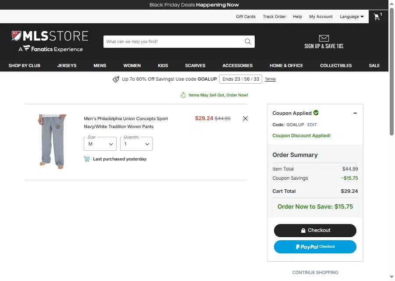Collapse the Coupon Applied section

[355, 113]
